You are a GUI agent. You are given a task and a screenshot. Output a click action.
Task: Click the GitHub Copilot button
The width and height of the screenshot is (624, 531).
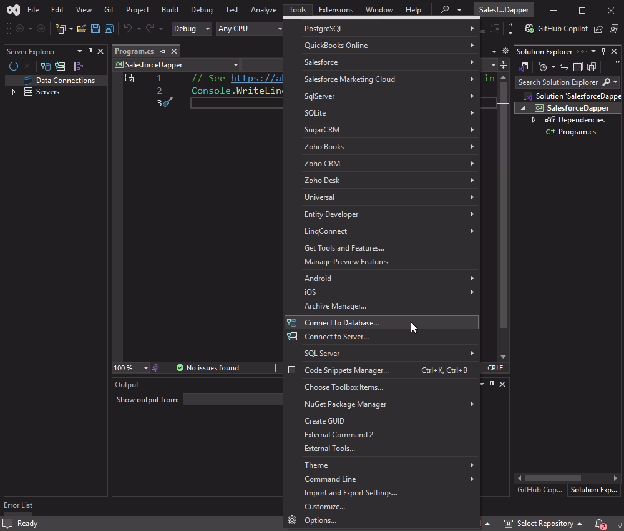point(556,29)
